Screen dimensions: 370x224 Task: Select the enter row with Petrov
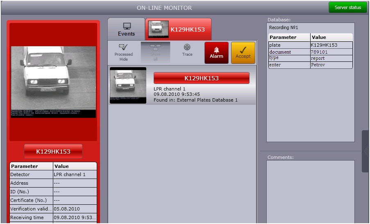tap(310, 65)
